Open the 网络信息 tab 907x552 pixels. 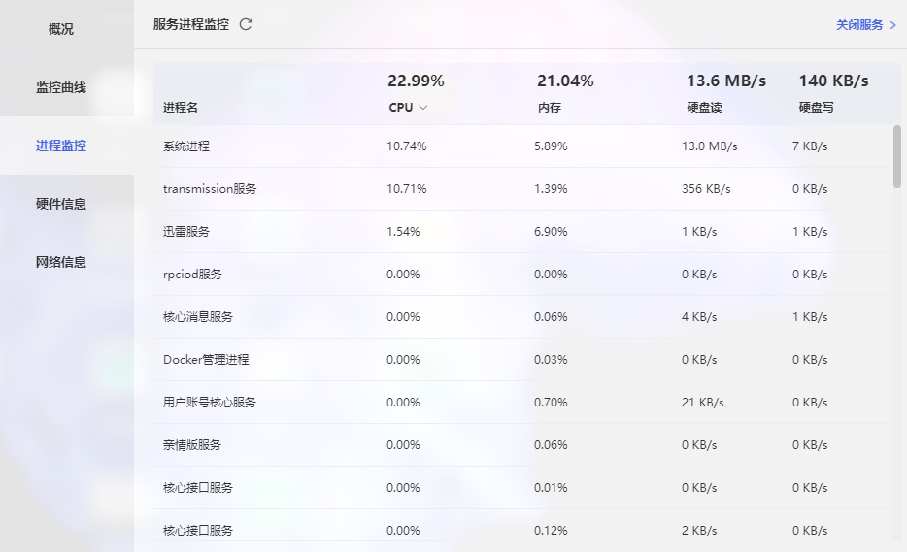pos(61,262)
